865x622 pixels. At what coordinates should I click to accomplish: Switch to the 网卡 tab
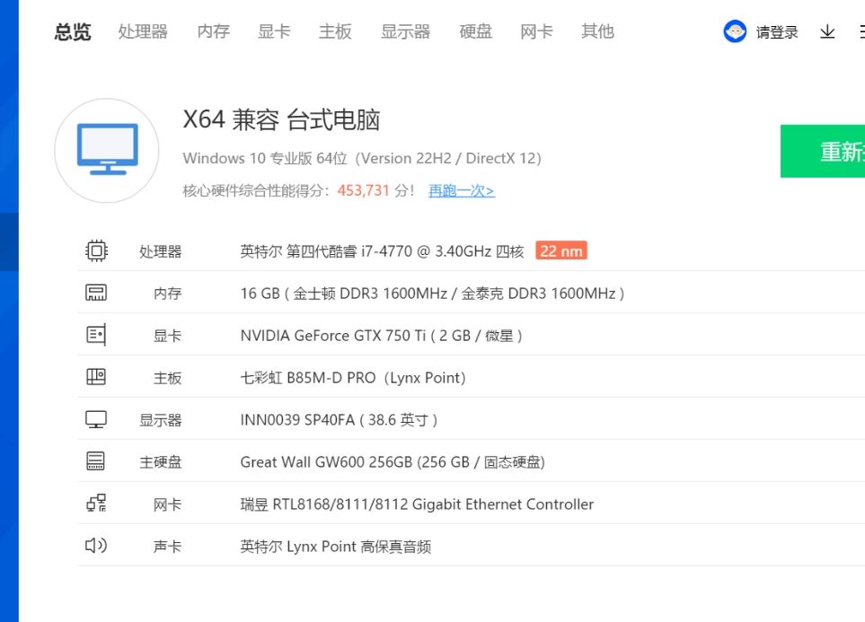(x=536, y=31)
